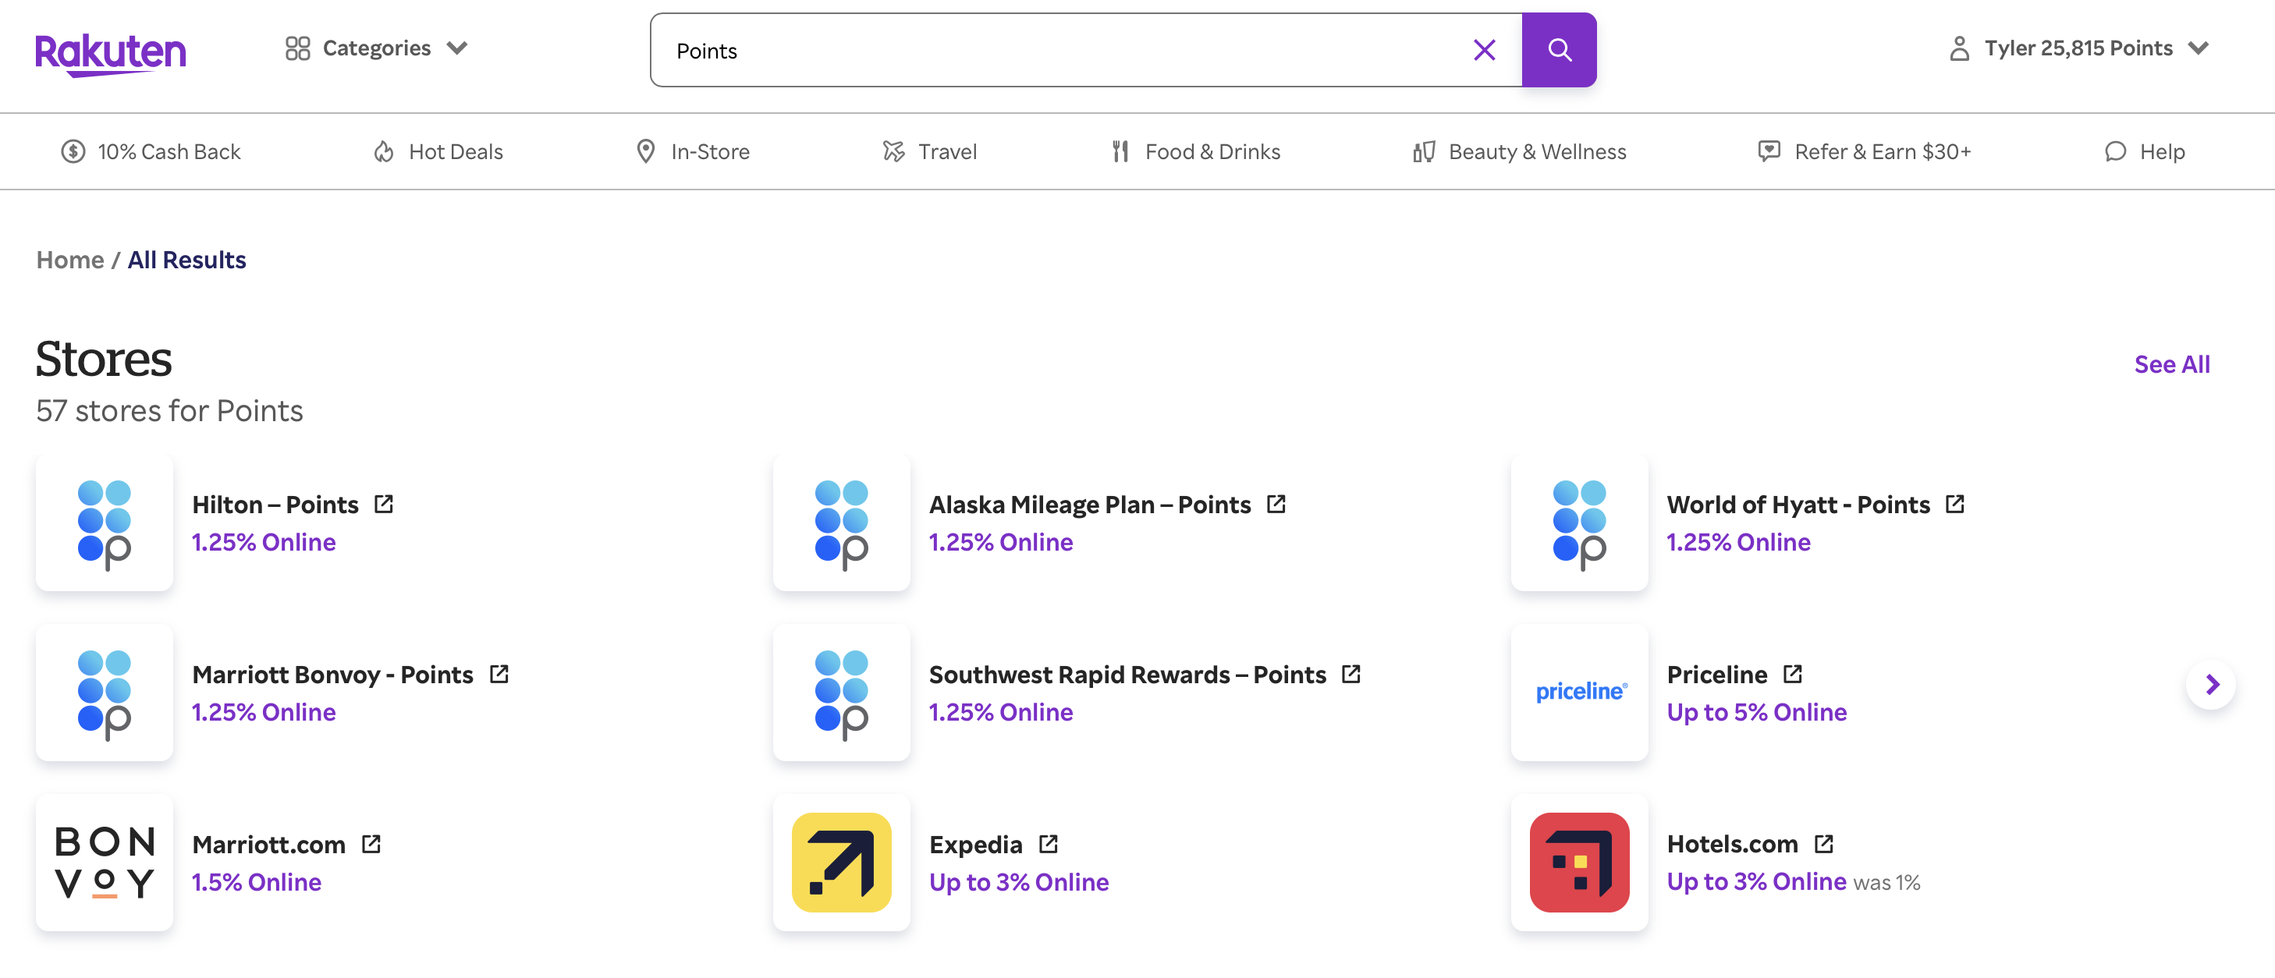2275x978 pixels.
Task: Click external link icon beside Marriott.com
Action: (371, 844)
